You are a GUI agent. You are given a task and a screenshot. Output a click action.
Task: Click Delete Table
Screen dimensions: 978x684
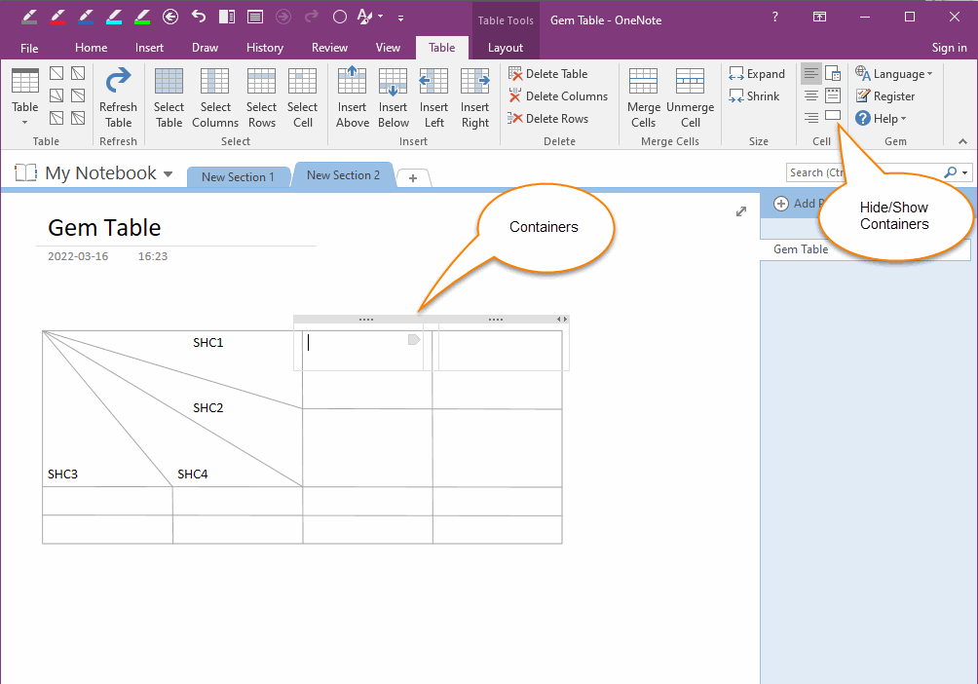click(x=548, y=74)
